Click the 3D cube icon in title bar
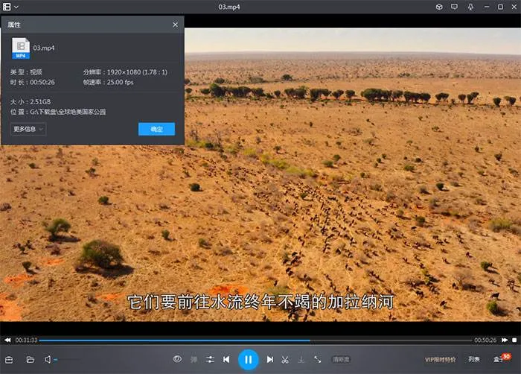The height and width of the screenshot is (374, 521). [439, 7]
